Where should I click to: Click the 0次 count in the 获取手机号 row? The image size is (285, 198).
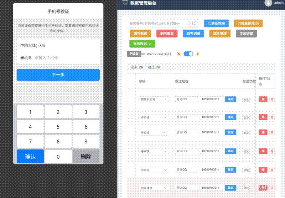coord(246,100)
